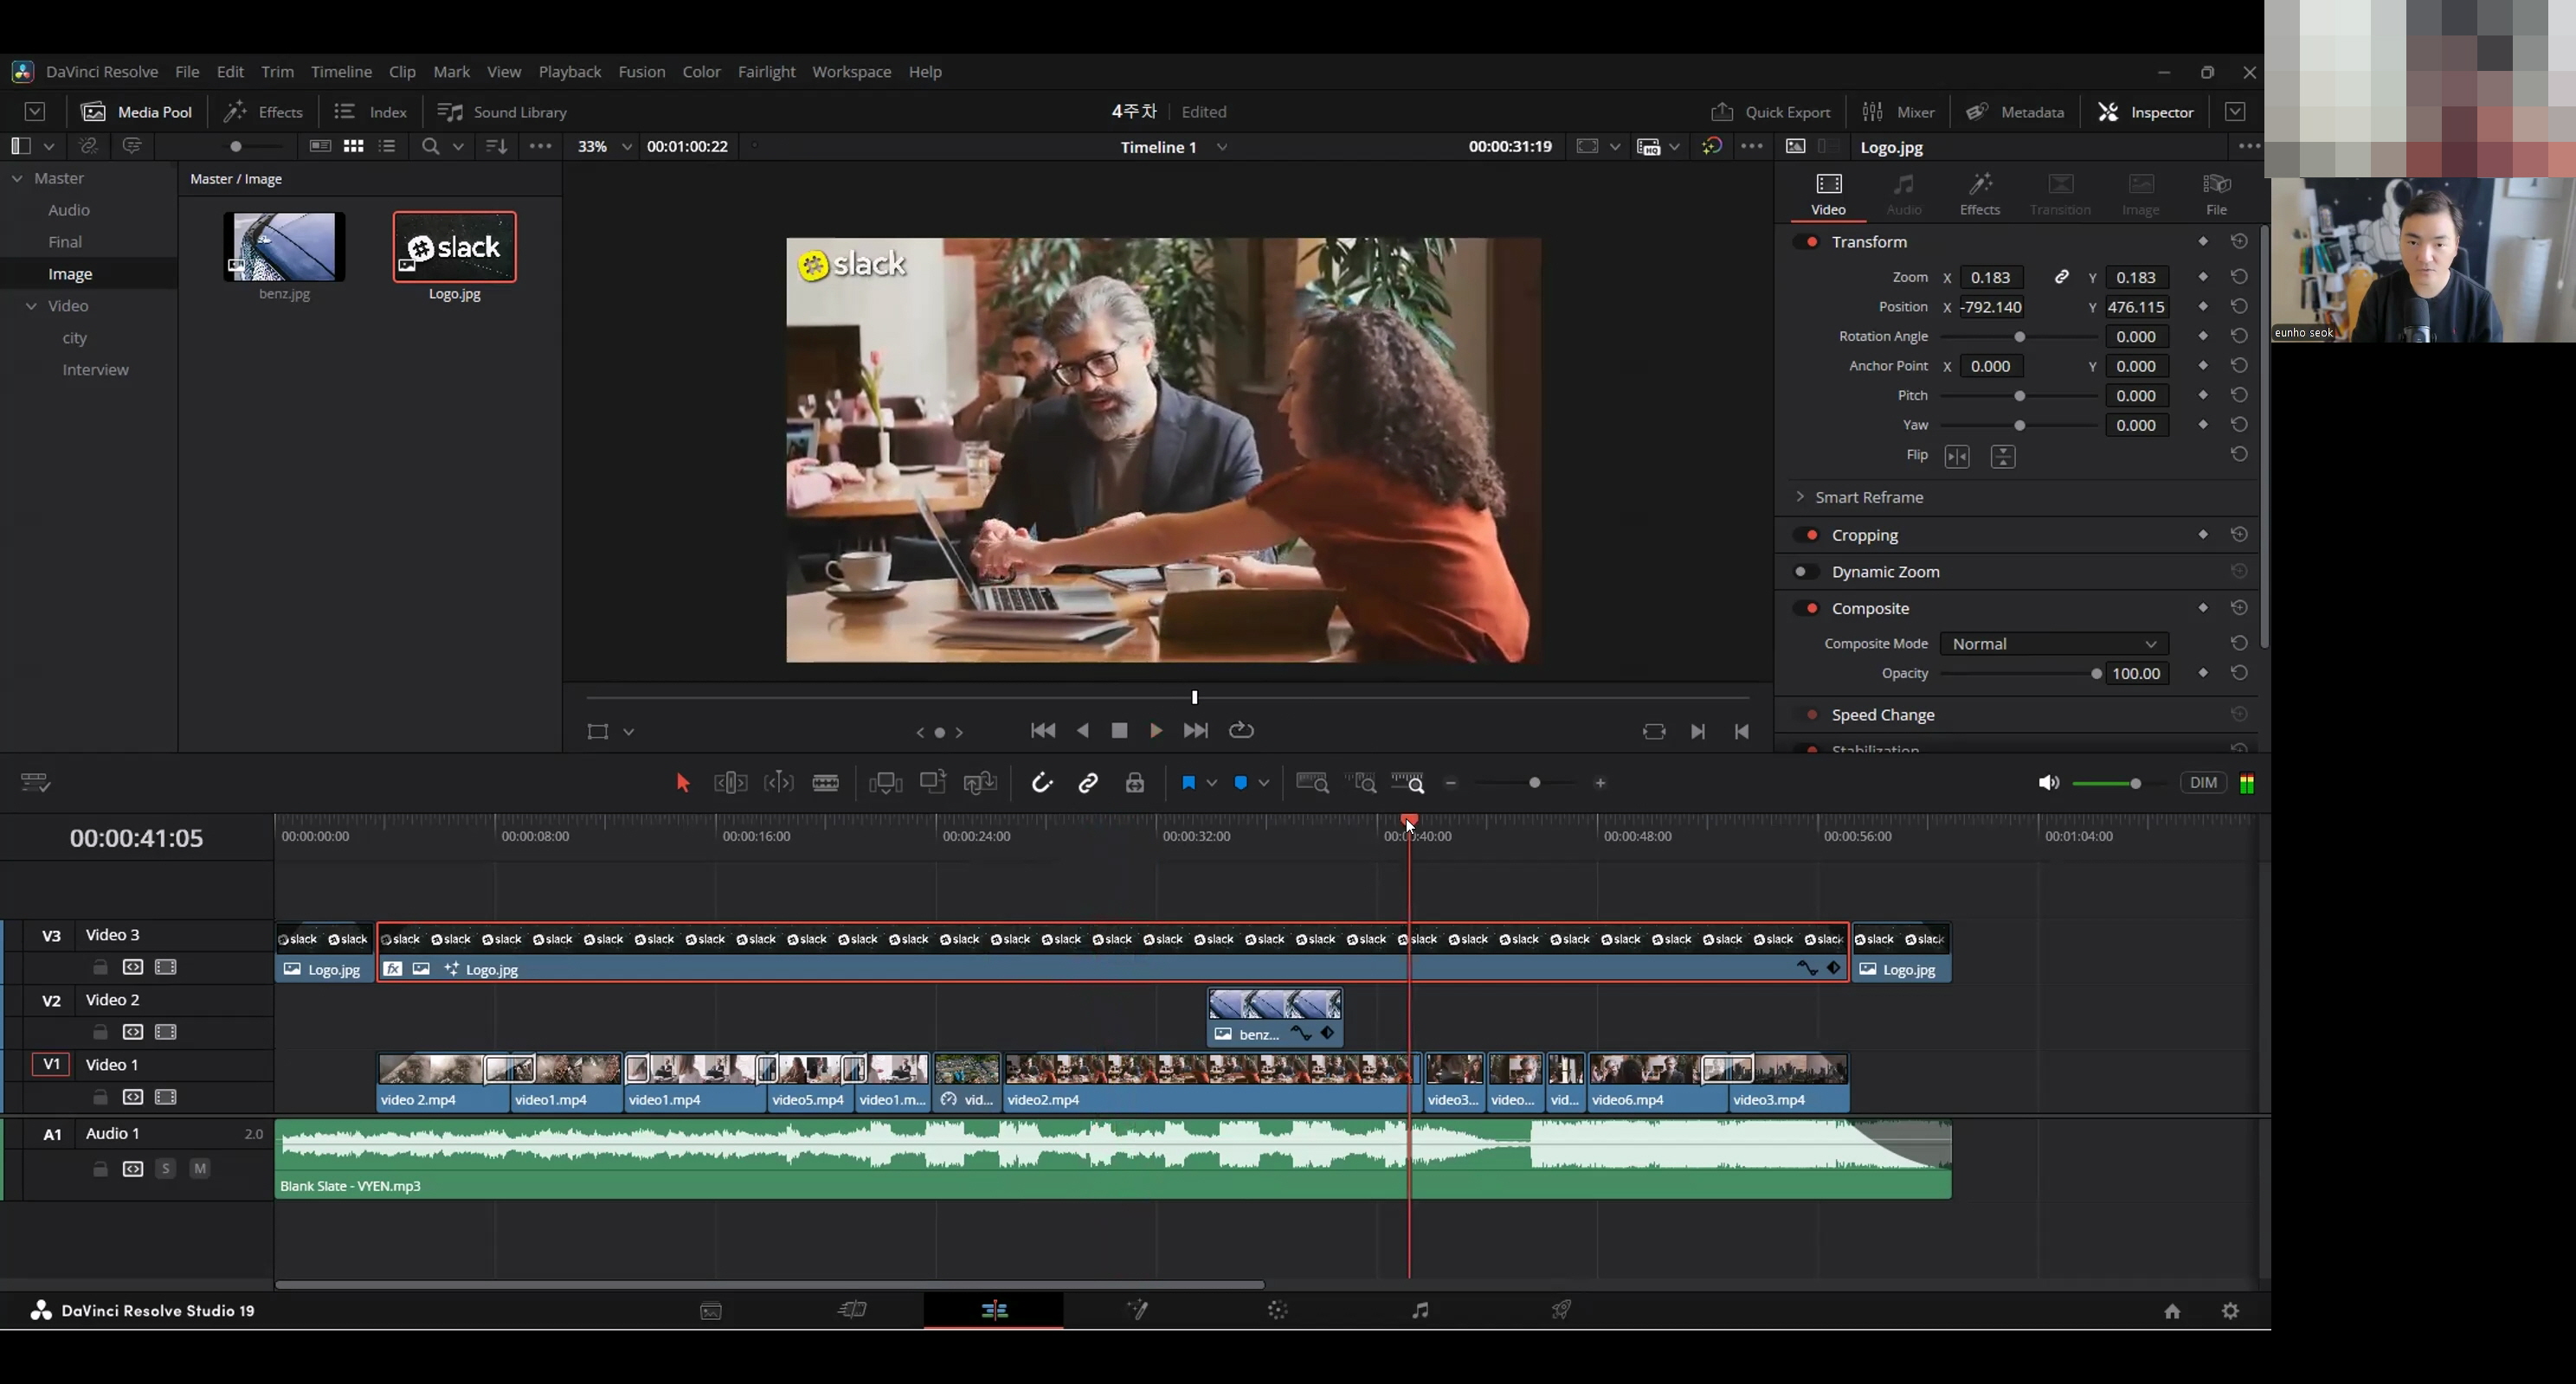
Task: Toggle the Composite enable switch
Action: click(1807, 609)
